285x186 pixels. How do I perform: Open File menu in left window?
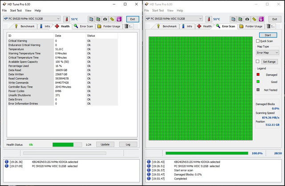pyautogui.click(x=4, y=11)
